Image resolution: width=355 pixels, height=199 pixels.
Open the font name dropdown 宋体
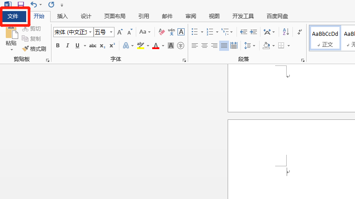point(91,32)
